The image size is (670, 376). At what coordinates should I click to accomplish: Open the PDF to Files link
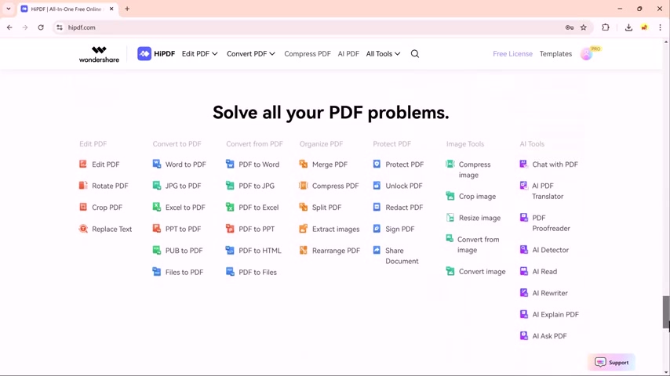pos(251,272)
